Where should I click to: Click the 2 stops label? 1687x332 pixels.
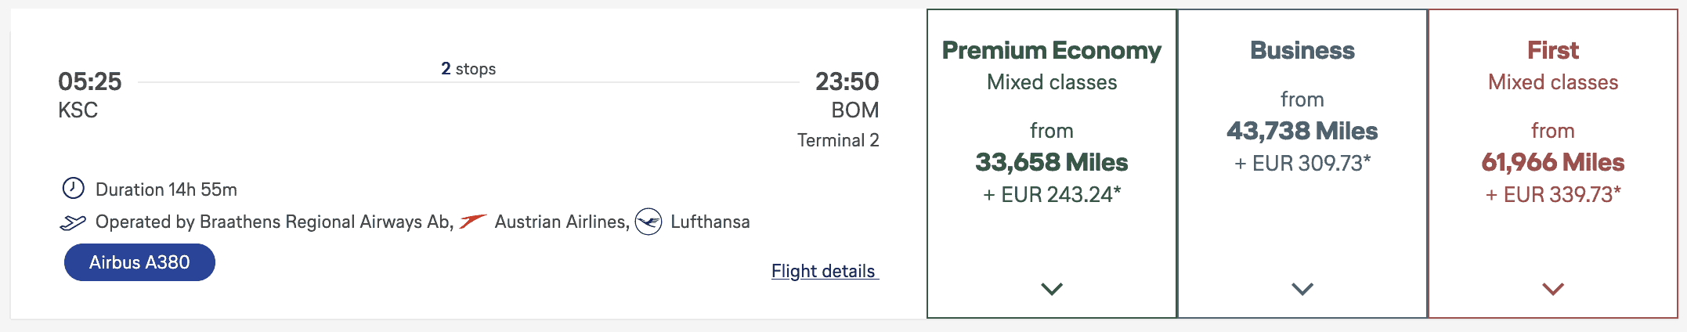tap(468, 69)
